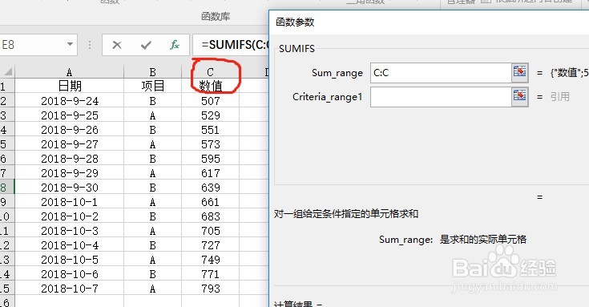Click the 函数参数 dialog title bar
The width and height of the screenshot is (589, 307).
pyautogui.click(x=429, y=22)
